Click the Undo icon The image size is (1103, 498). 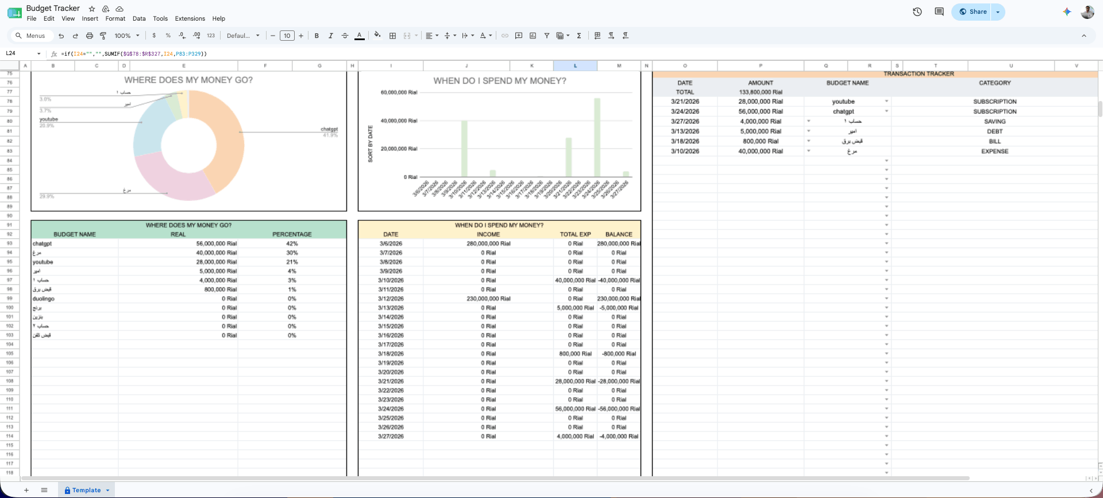(x=61, y=36)
